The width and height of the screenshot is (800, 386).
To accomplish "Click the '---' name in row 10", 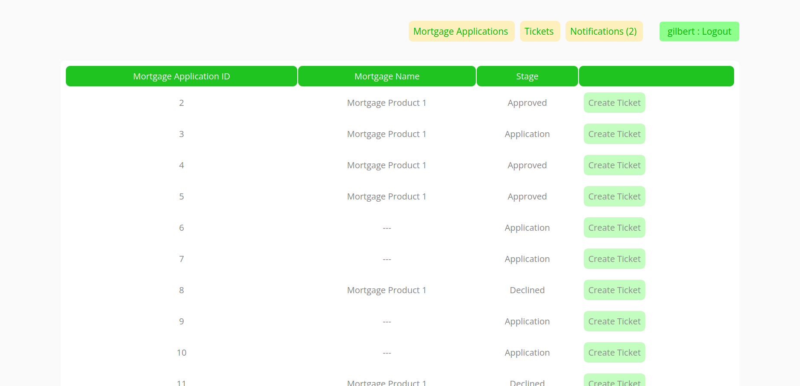I will pyautogui.click(x=387, y=353).
